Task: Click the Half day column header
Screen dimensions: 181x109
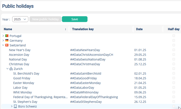Action: pyautogui.click(x=174, y=29)
